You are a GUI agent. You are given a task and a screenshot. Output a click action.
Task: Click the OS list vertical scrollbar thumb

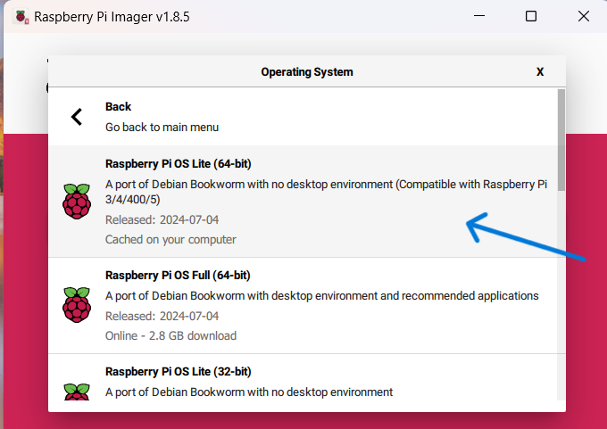[561, 140]
